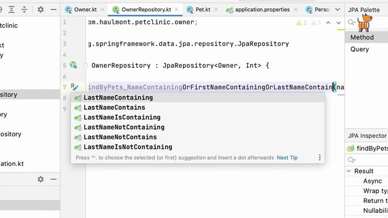Viewport: 388px width, 218px height.
Task: Close the Pet.kt tab
Action: 216,10
